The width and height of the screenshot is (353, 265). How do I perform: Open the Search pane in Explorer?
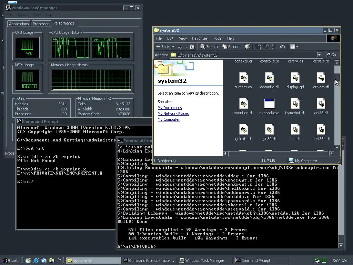pyautogui.click(x=209, y=47)
